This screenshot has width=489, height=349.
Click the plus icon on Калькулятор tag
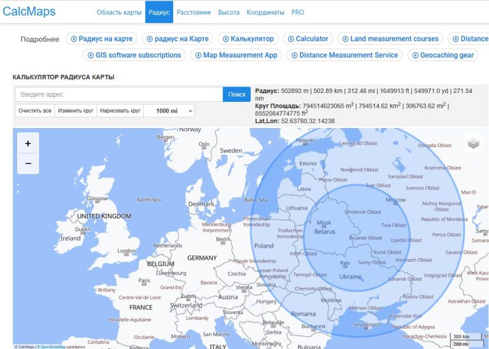point(226,39)
